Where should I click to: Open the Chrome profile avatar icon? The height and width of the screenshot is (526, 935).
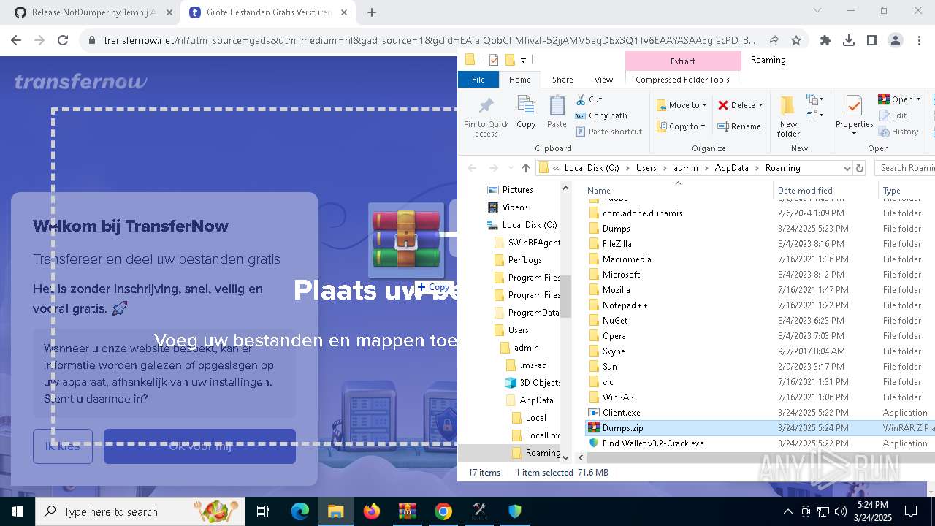click(896, 41)
